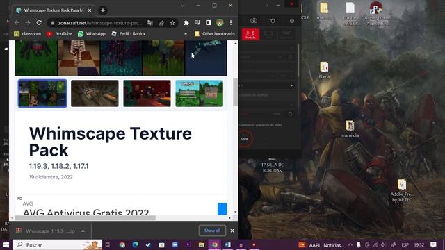445x250 pixels.
Task: Show all downloads
Action: coord(212,231)
